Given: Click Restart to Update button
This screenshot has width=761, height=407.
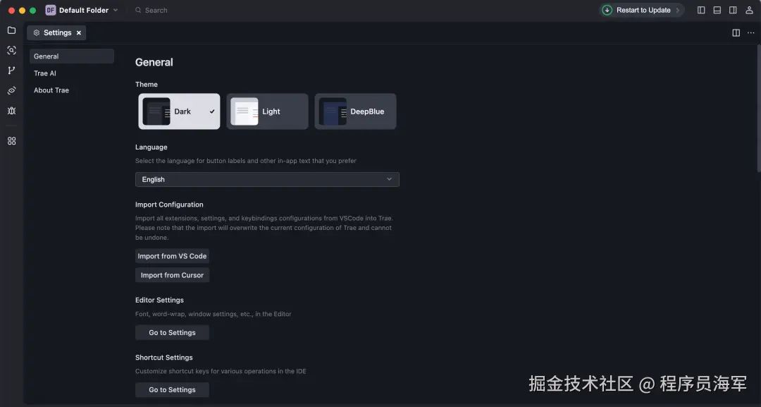Looking at the screenshot, I should pyautogui.click(x=642, y=10).
